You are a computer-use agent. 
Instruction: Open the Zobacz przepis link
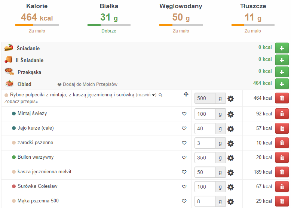21,101
